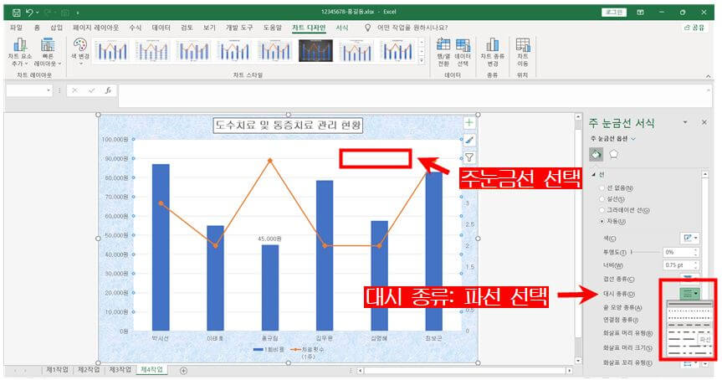Select the last visible chart style thumbnail
This screenshot has height=380, width=722.
[397, 51]
